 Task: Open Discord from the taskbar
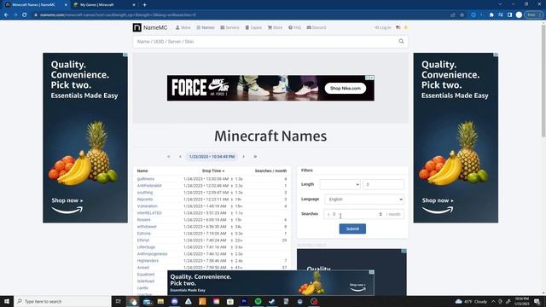pyautogui.click(x=174, y=301)
